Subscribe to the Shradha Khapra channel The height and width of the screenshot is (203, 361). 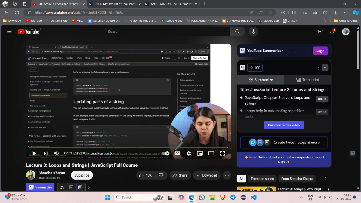[x=82, y=175]
